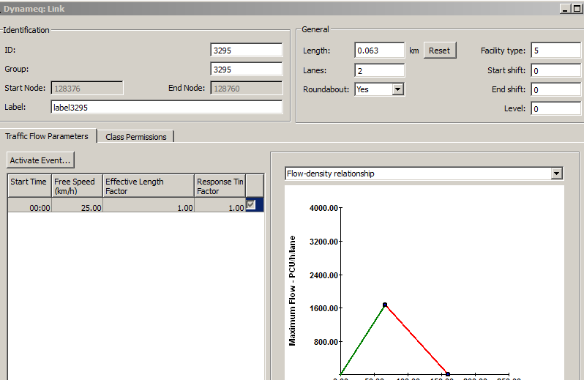The height and width of the screenshot is (380, 584).
Task: Click the End shift field
Action: (555, 89)
